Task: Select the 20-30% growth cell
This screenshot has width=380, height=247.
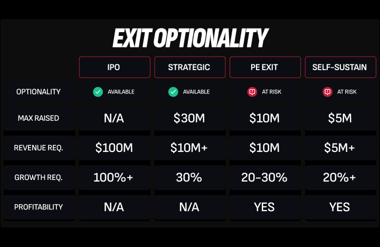Action: click(x=265, y=177)
